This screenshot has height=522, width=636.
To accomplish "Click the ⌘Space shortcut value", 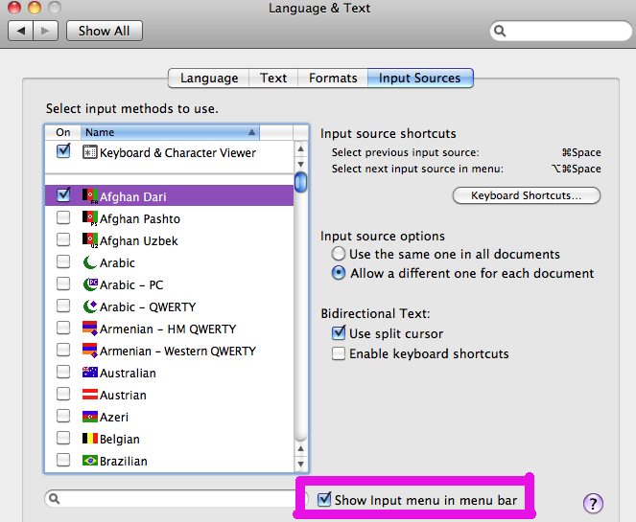I will pos(581,152).
